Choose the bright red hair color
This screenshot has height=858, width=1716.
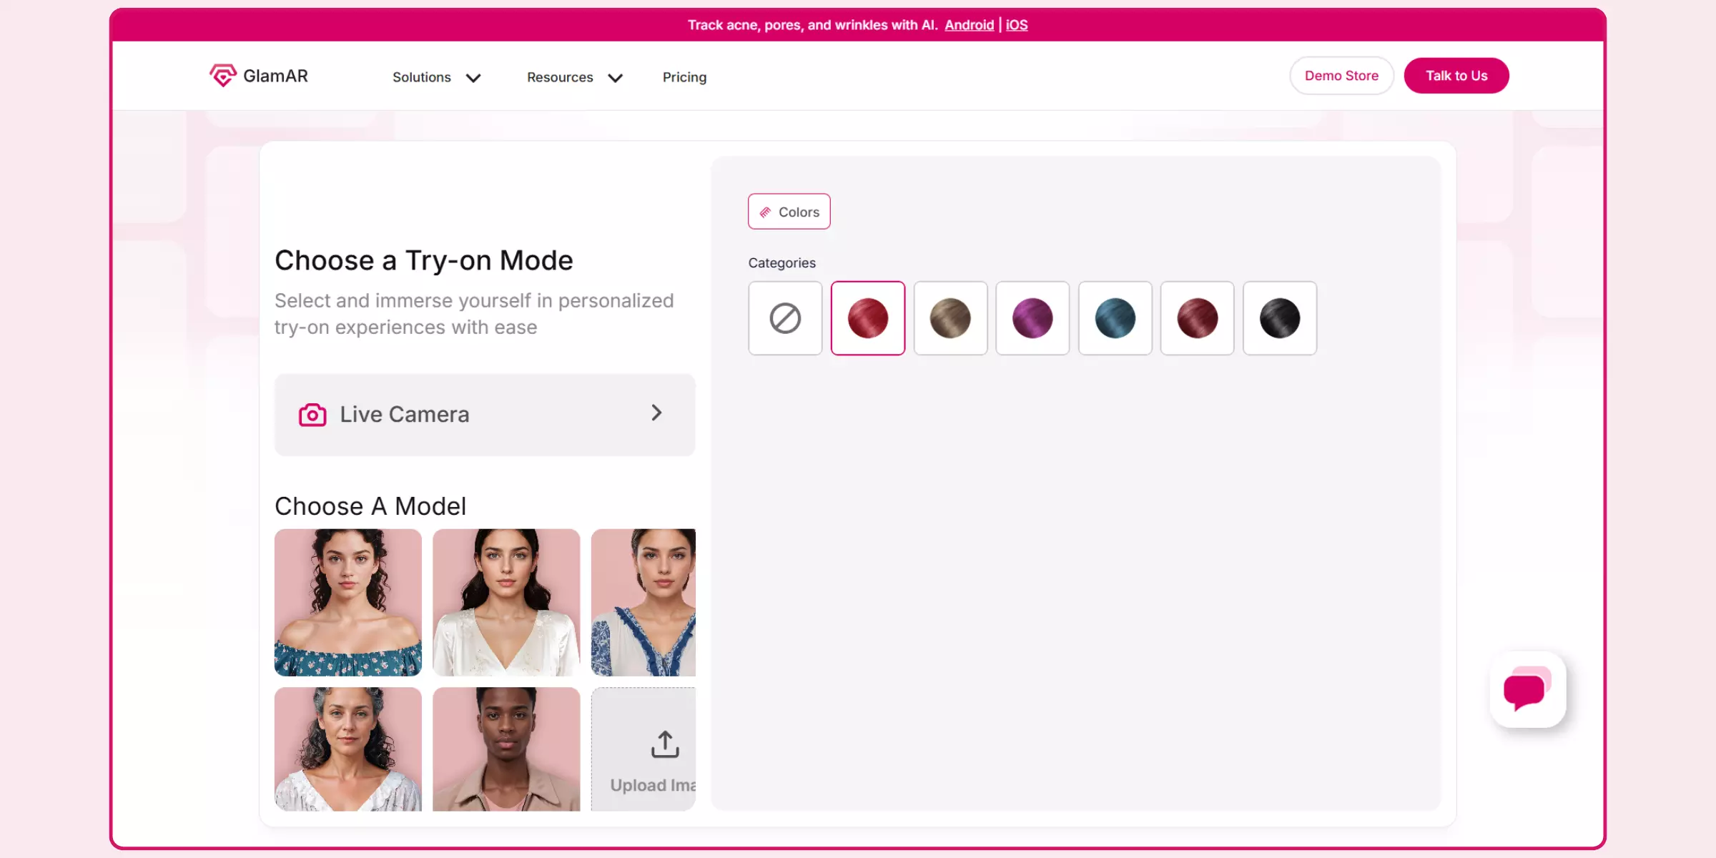[867, 318]
